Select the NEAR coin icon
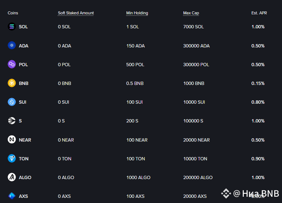The width and height of the screenshot is (282, 203). pyautogui.click(x=12, y=139)
